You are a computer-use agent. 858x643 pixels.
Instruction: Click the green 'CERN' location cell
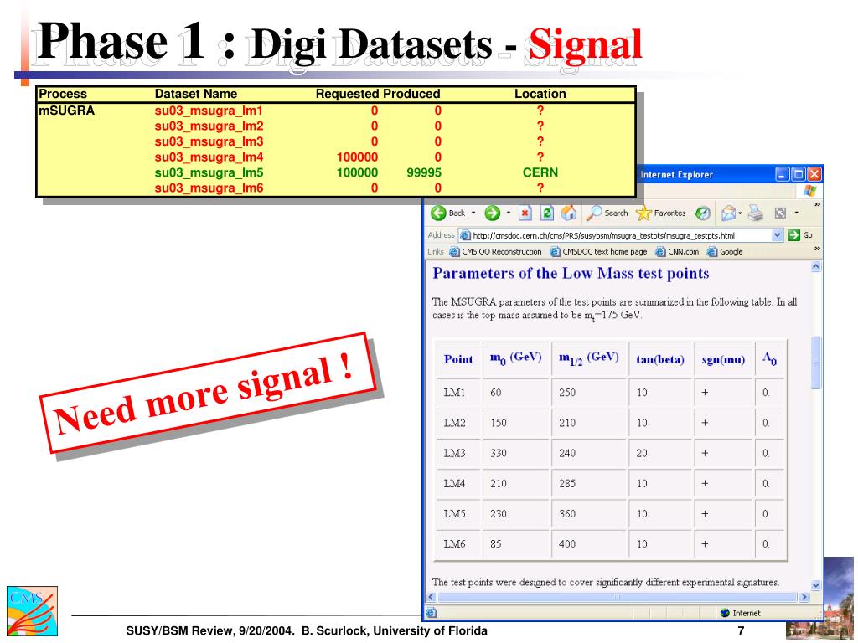point(540,172)
